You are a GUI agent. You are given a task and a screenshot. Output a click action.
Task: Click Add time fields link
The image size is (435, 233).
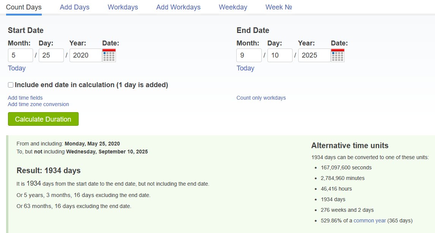click(x=25, y=98)
